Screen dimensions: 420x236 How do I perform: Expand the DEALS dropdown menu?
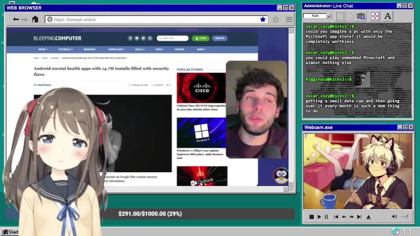point(139,49)
